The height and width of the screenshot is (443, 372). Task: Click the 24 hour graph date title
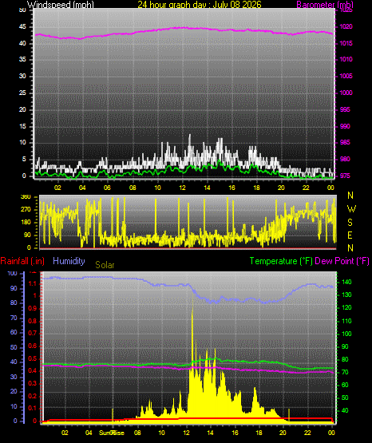(x=200, y=5)
